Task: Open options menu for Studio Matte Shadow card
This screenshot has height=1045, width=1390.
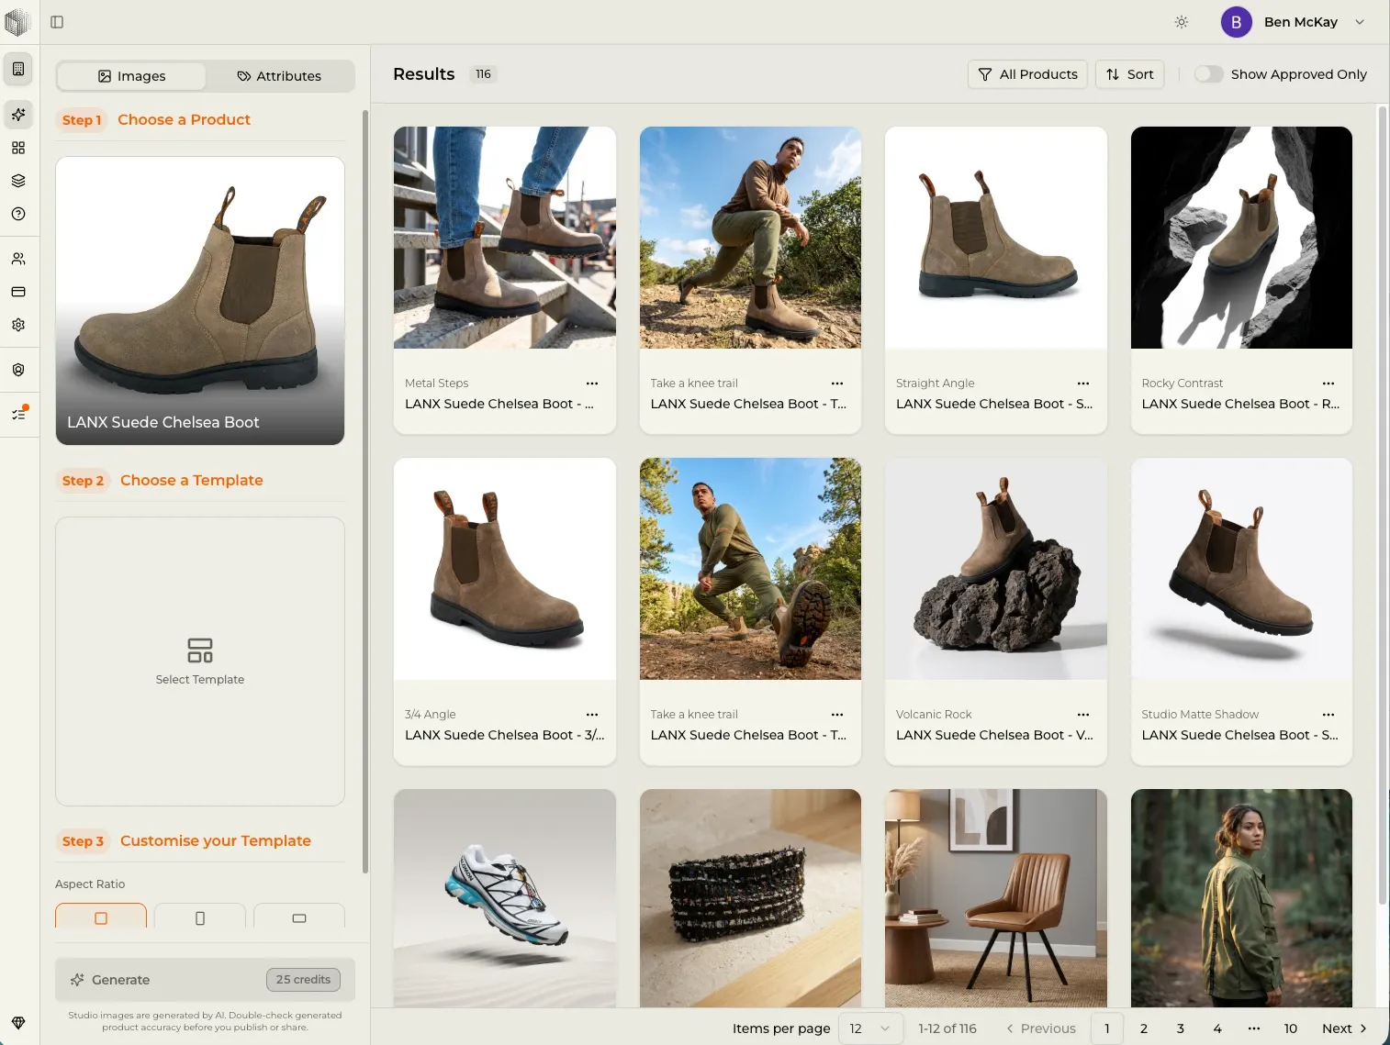Action: [x=1328, y=715]
